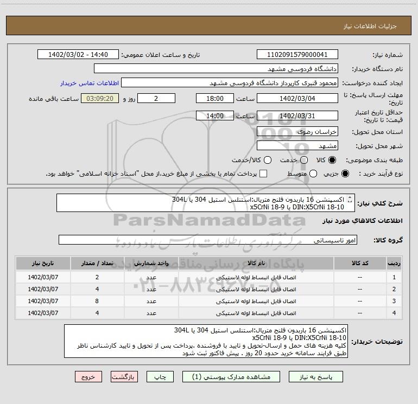Click the توضیحات خریدار text area
The width and height of the screenshot is (418, 404).
point(206,341)
